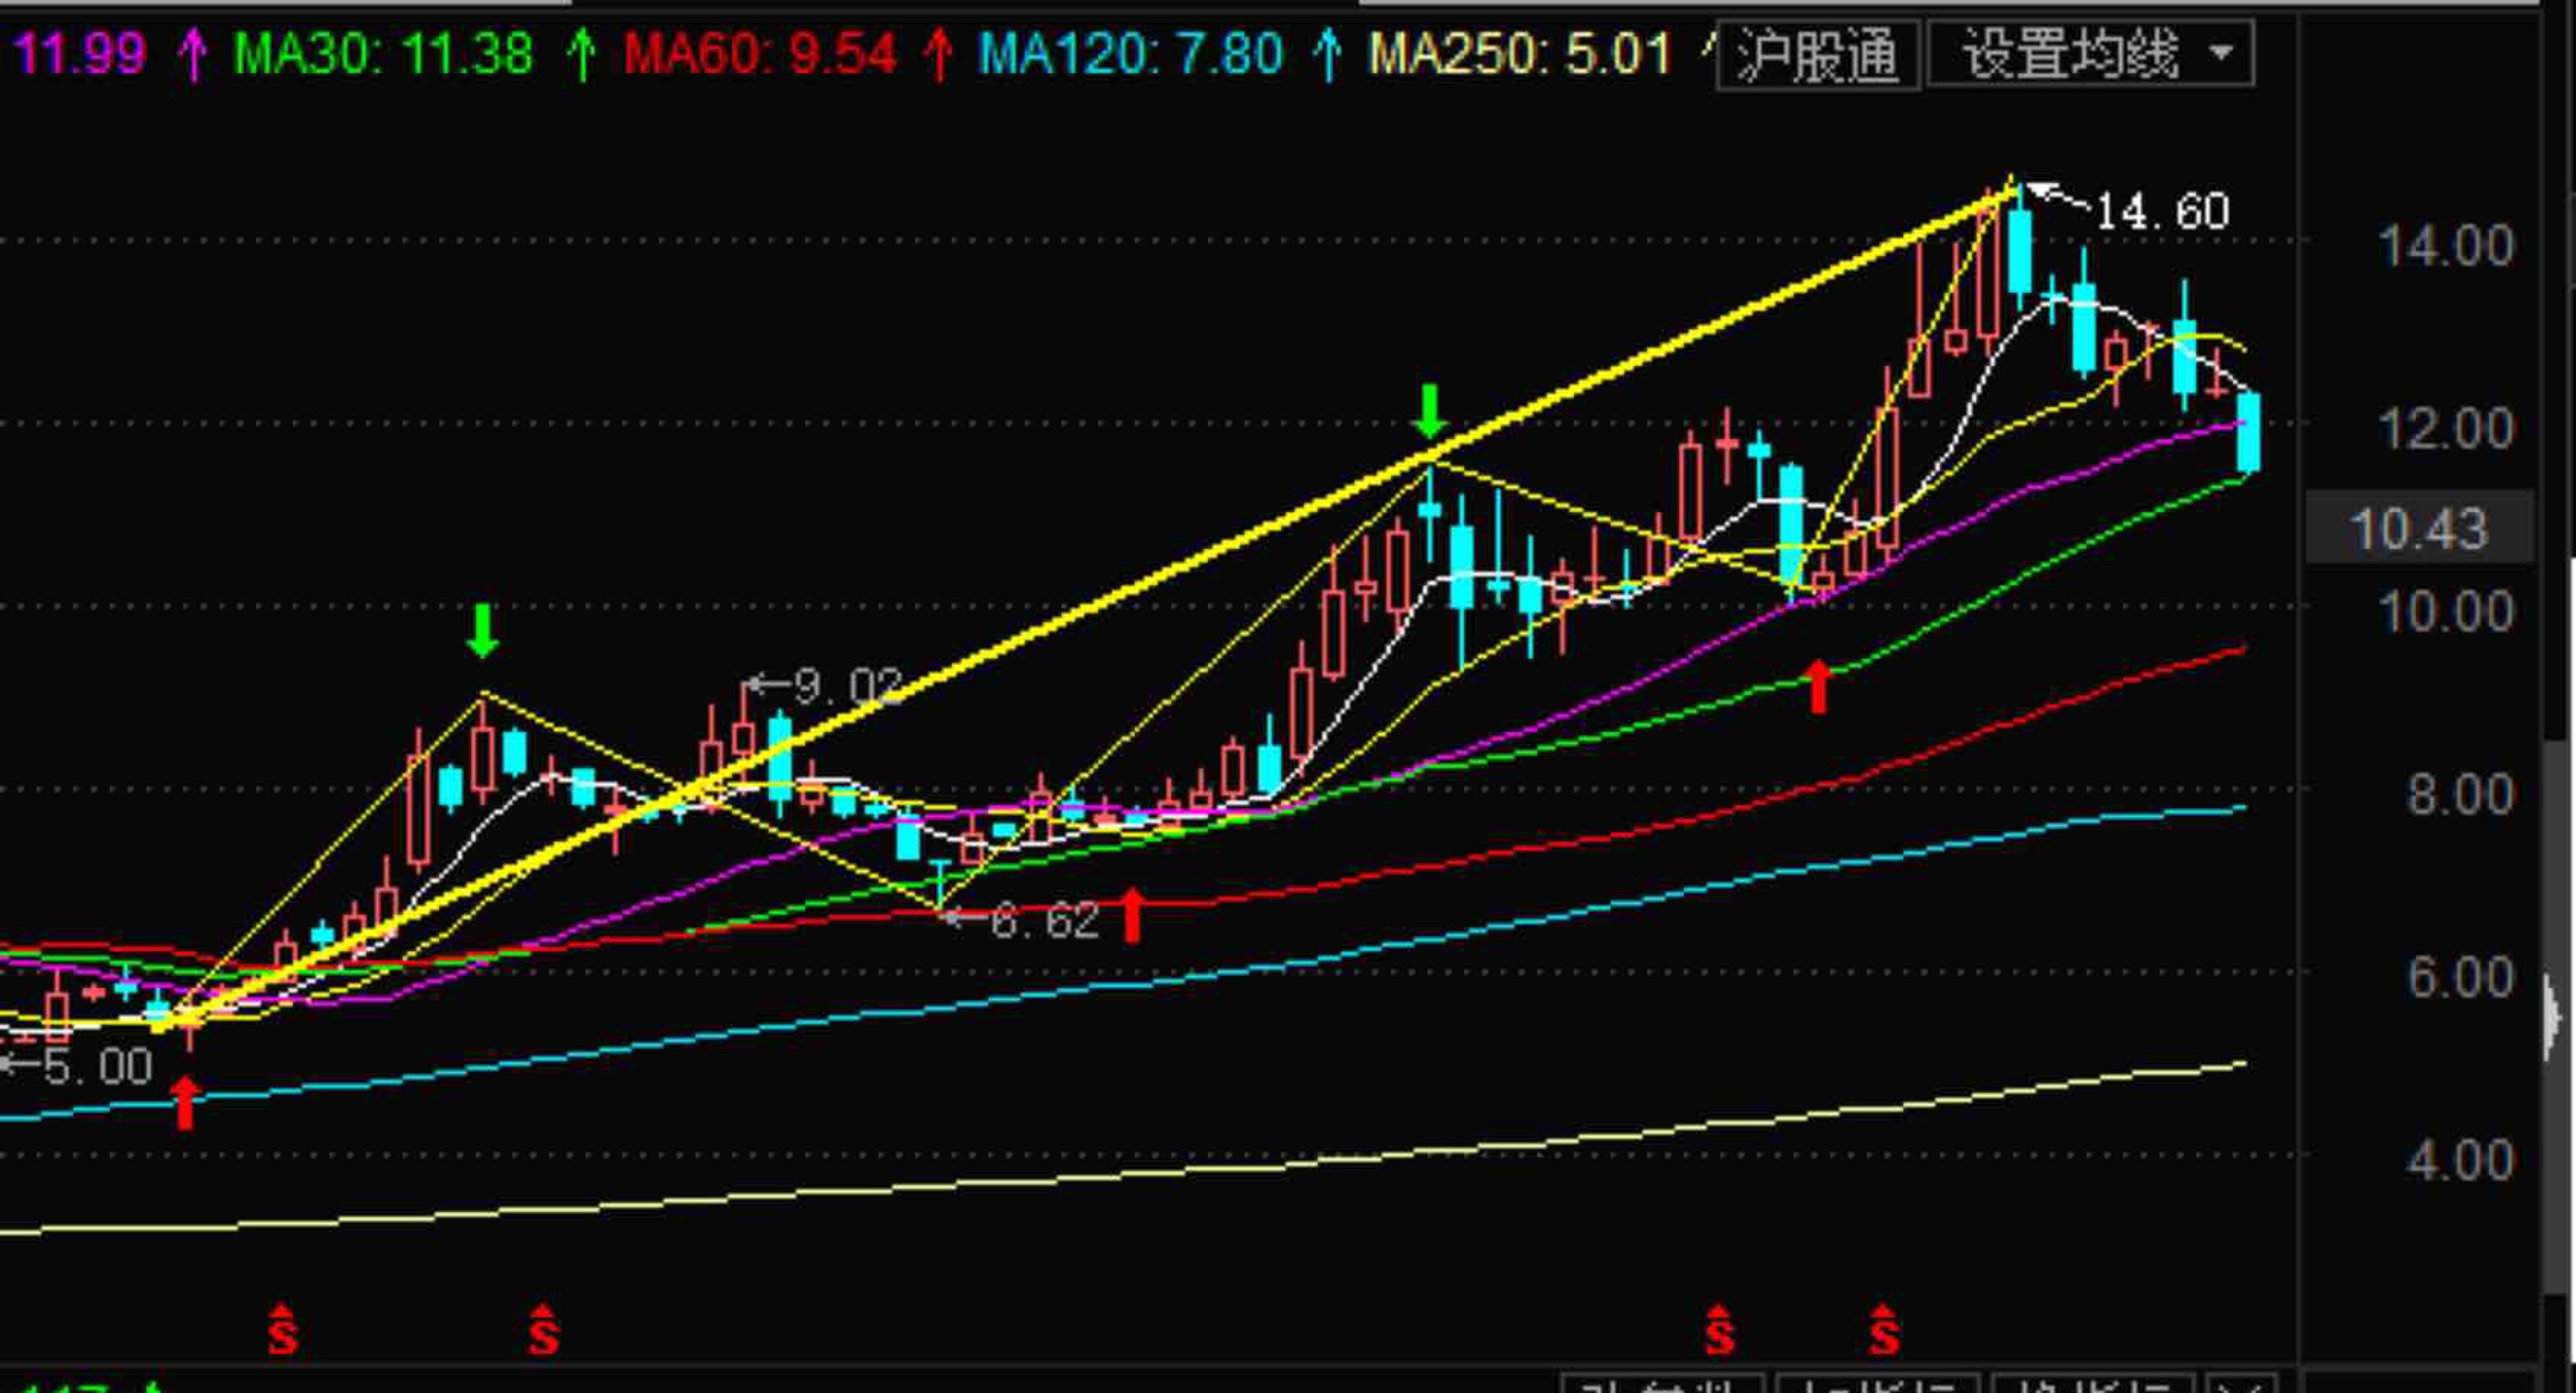Image resolution: width=2576 pixels, height=1393 pixels.
Task: Click the red buy arrow beside 6.62
Action: [x=1132, y=915]
